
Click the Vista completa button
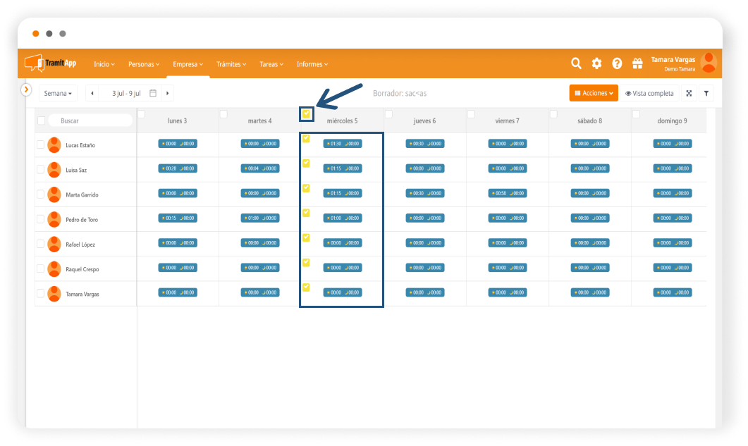pos(649,93)
